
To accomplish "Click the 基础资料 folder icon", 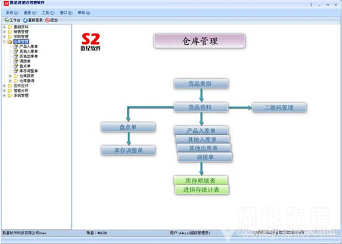I will coord(10,27).
